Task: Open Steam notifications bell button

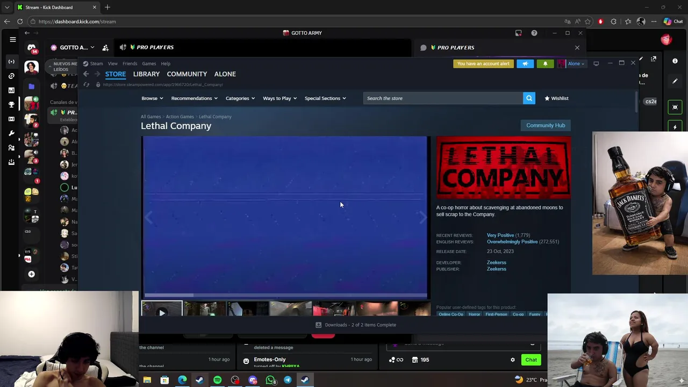Action: (545, 63)
